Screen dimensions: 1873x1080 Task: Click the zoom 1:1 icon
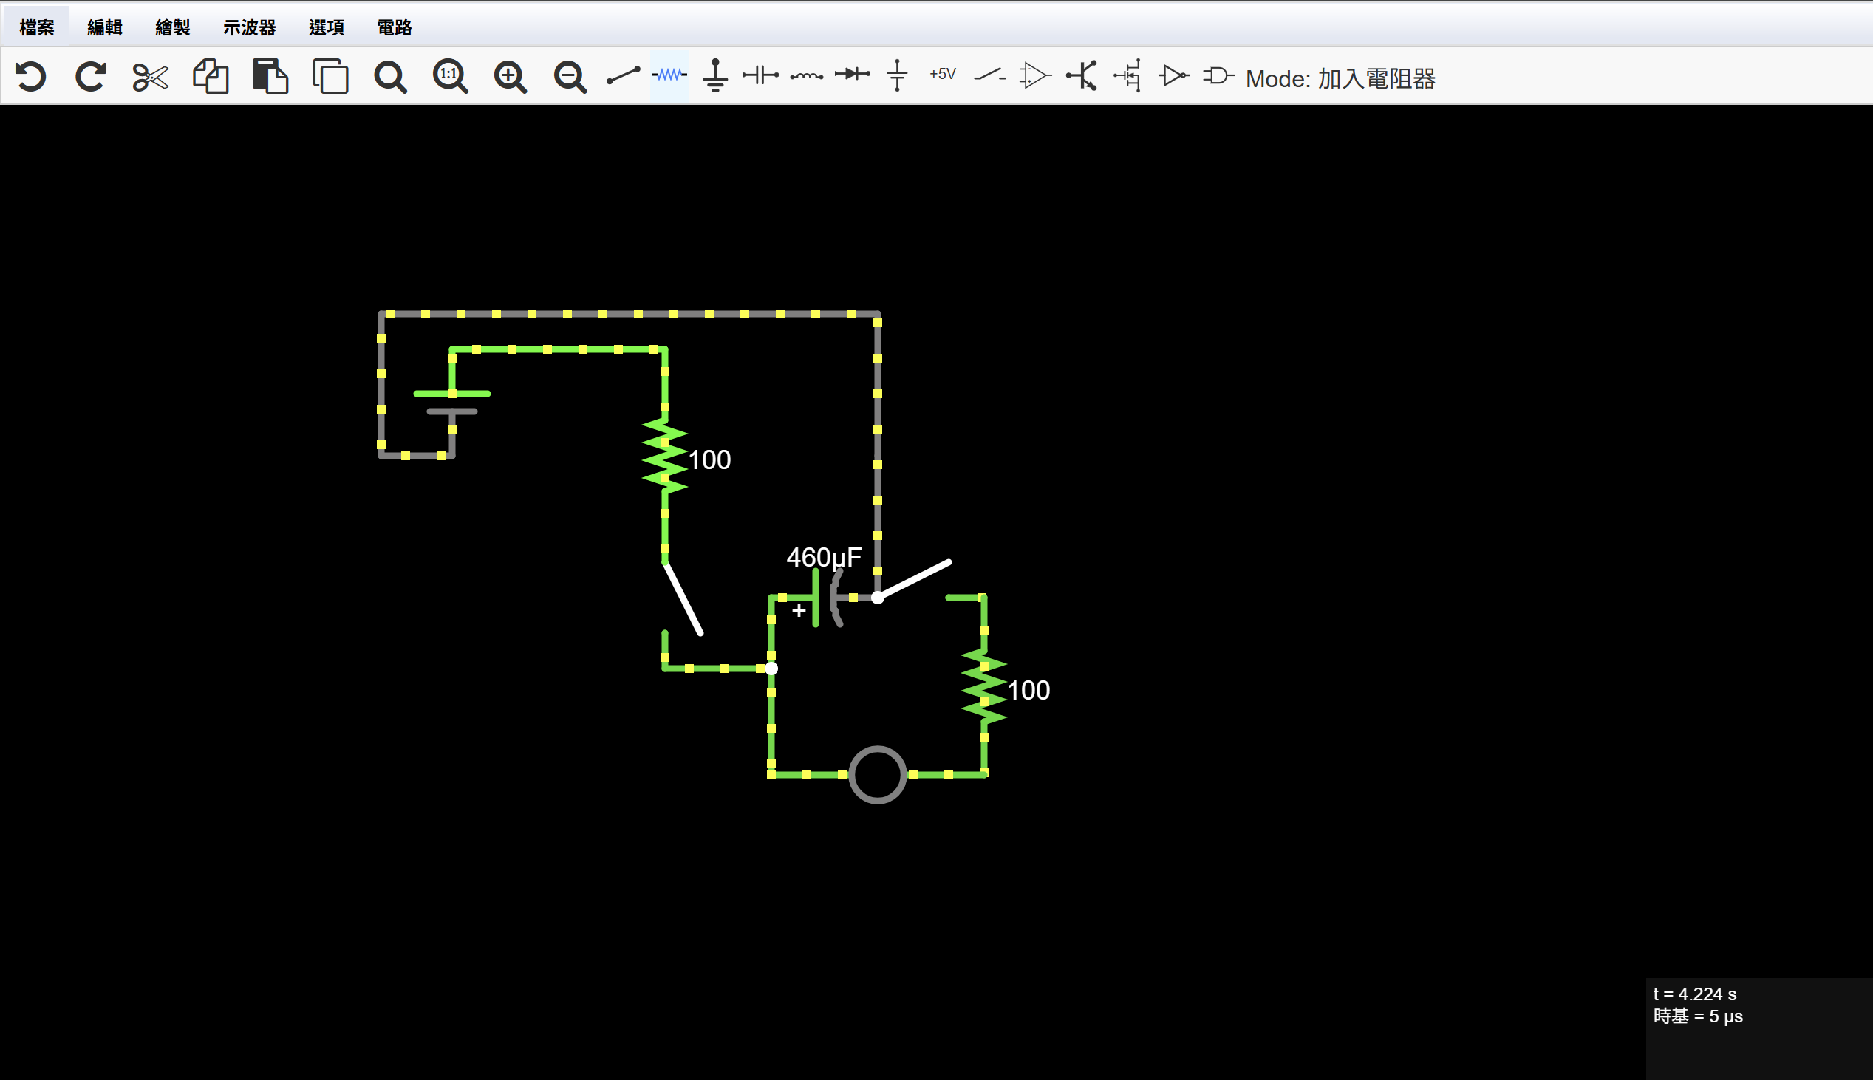tap(449, 76)
